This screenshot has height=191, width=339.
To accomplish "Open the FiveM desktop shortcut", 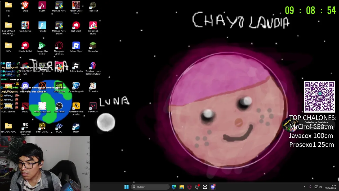I will tap(42, 7).
